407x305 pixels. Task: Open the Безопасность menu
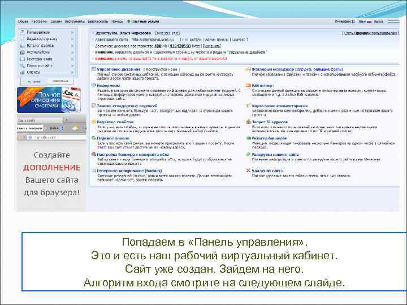[98, 21]
